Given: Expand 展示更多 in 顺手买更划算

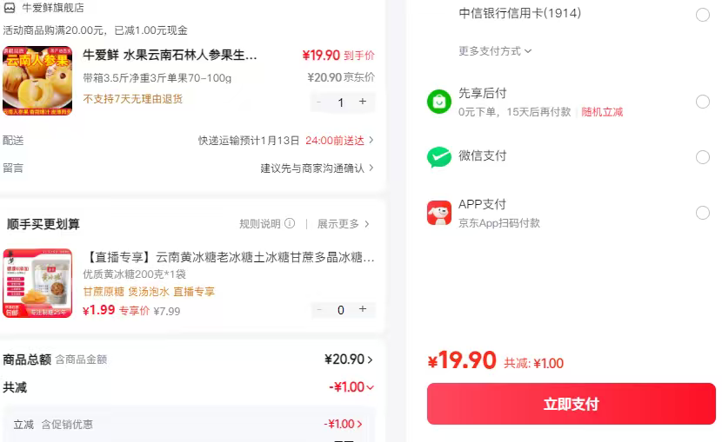Looking at the screenshot, I should tap(343, 224).
